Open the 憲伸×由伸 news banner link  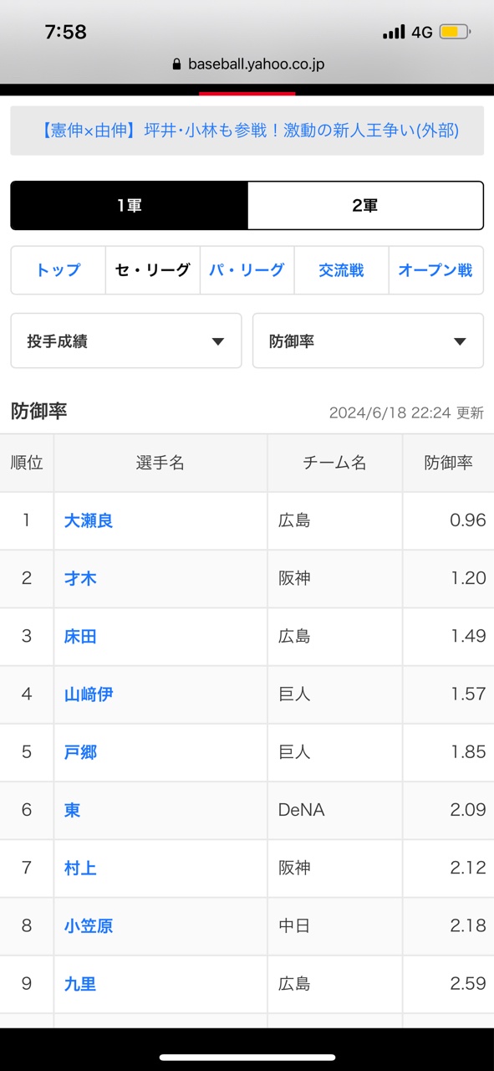point(247,131)
